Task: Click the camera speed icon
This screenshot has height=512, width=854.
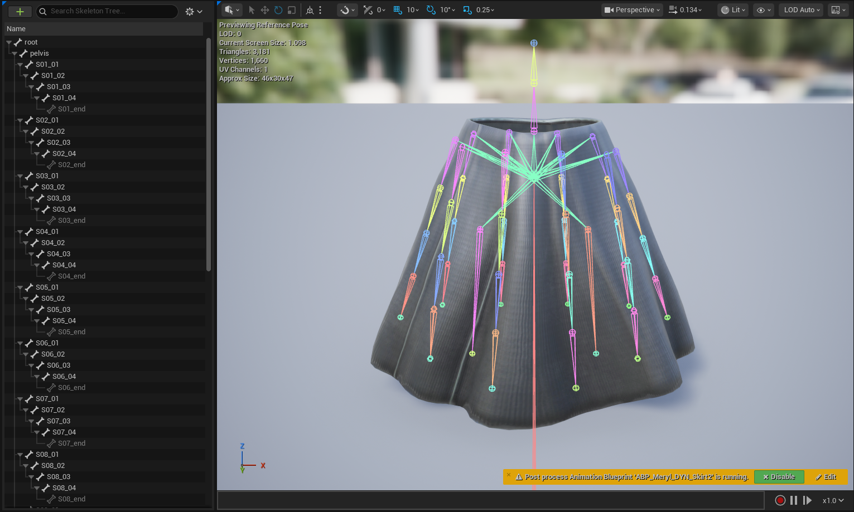Action: click(673, 10)
